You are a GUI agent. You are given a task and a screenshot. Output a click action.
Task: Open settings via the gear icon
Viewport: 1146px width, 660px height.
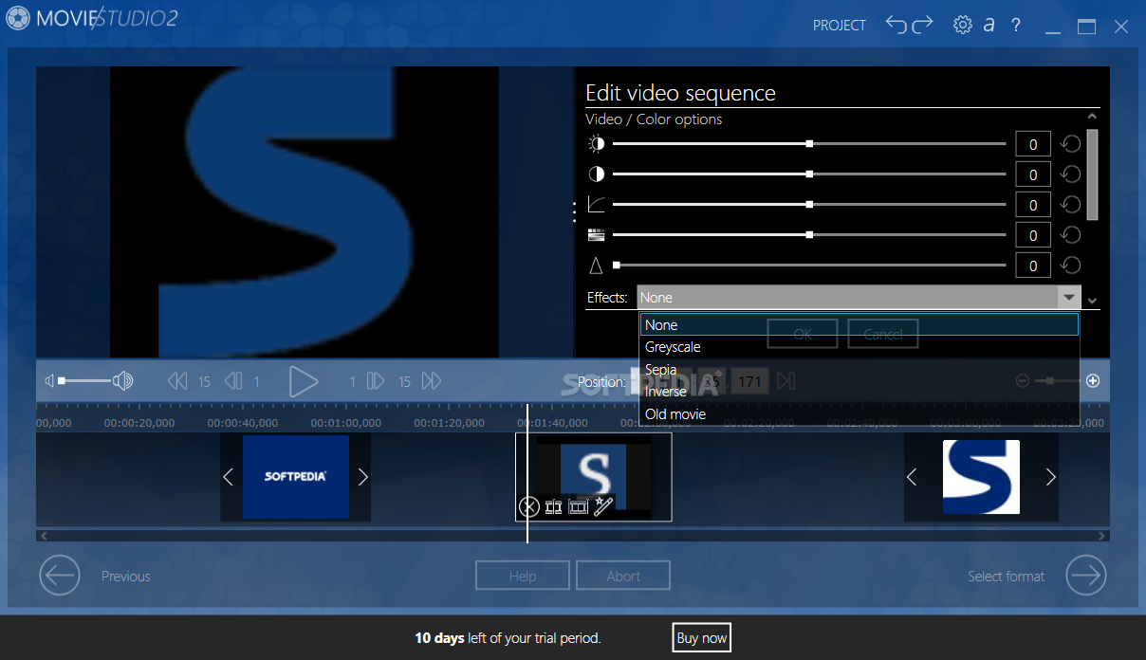click(x=963, y=26)
